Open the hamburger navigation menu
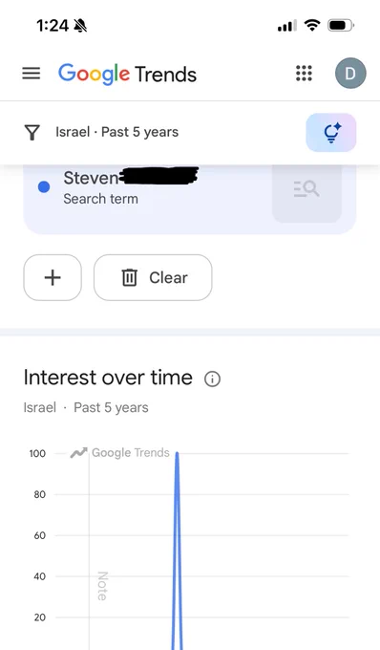The image size is (380, 650). (x=32, y=74)
